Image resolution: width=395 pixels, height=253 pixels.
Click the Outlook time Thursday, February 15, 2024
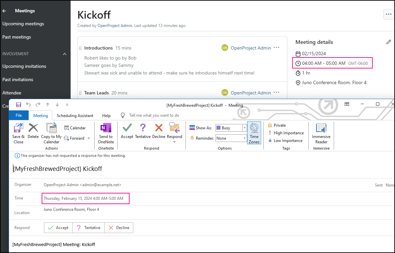pyautogui.click(x=83, y=198)
